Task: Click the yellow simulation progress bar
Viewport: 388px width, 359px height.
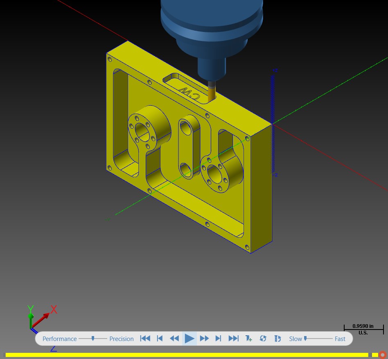Action: pos(187,355)
